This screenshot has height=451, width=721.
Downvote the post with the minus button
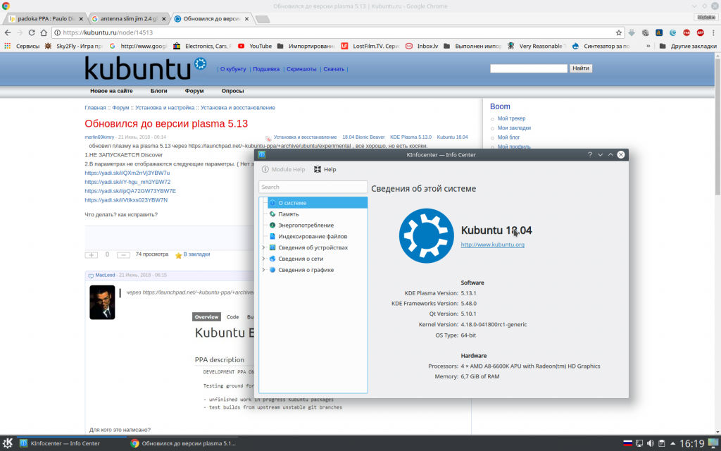(x=123, y=254)
